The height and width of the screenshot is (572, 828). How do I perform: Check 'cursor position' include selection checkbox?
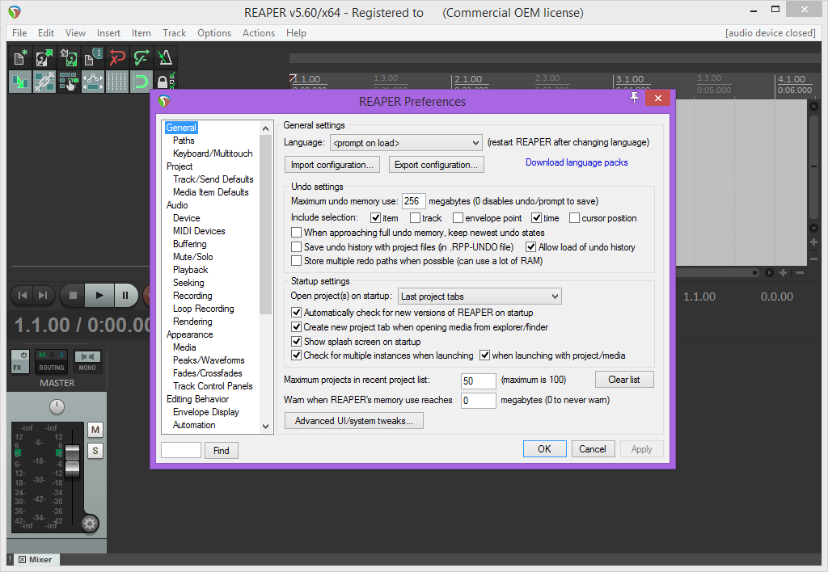(575, 218)
